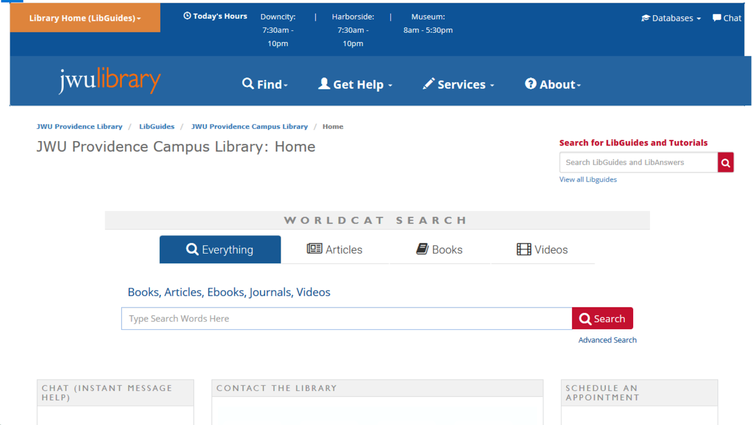This screenshot has height=425, width=752.
Task: Click the red WorldCat Search button
Action: tap(603, 319)
